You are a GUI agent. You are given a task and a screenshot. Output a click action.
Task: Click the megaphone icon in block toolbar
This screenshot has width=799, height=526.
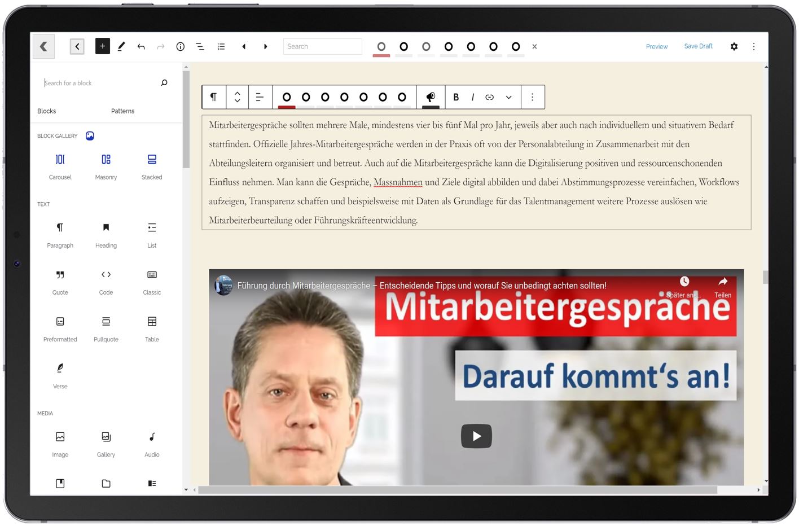pyautogui.click(x=431, y=97)
